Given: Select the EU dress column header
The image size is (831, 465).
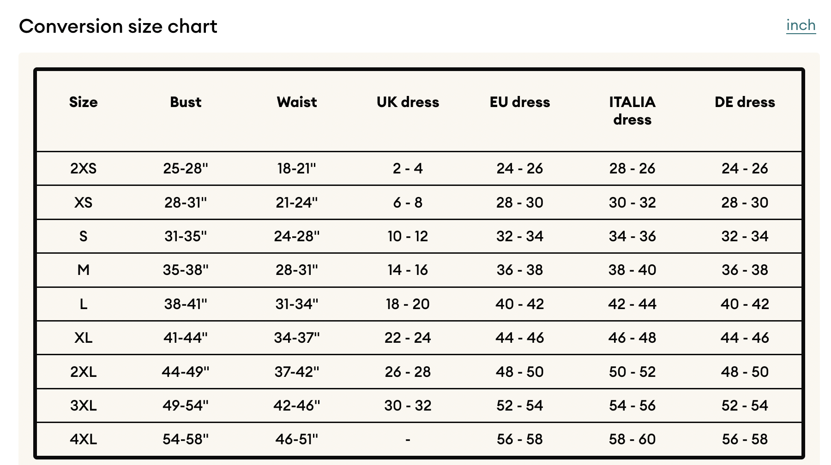Looking at the screenshot, I should [x=520, y=102].
